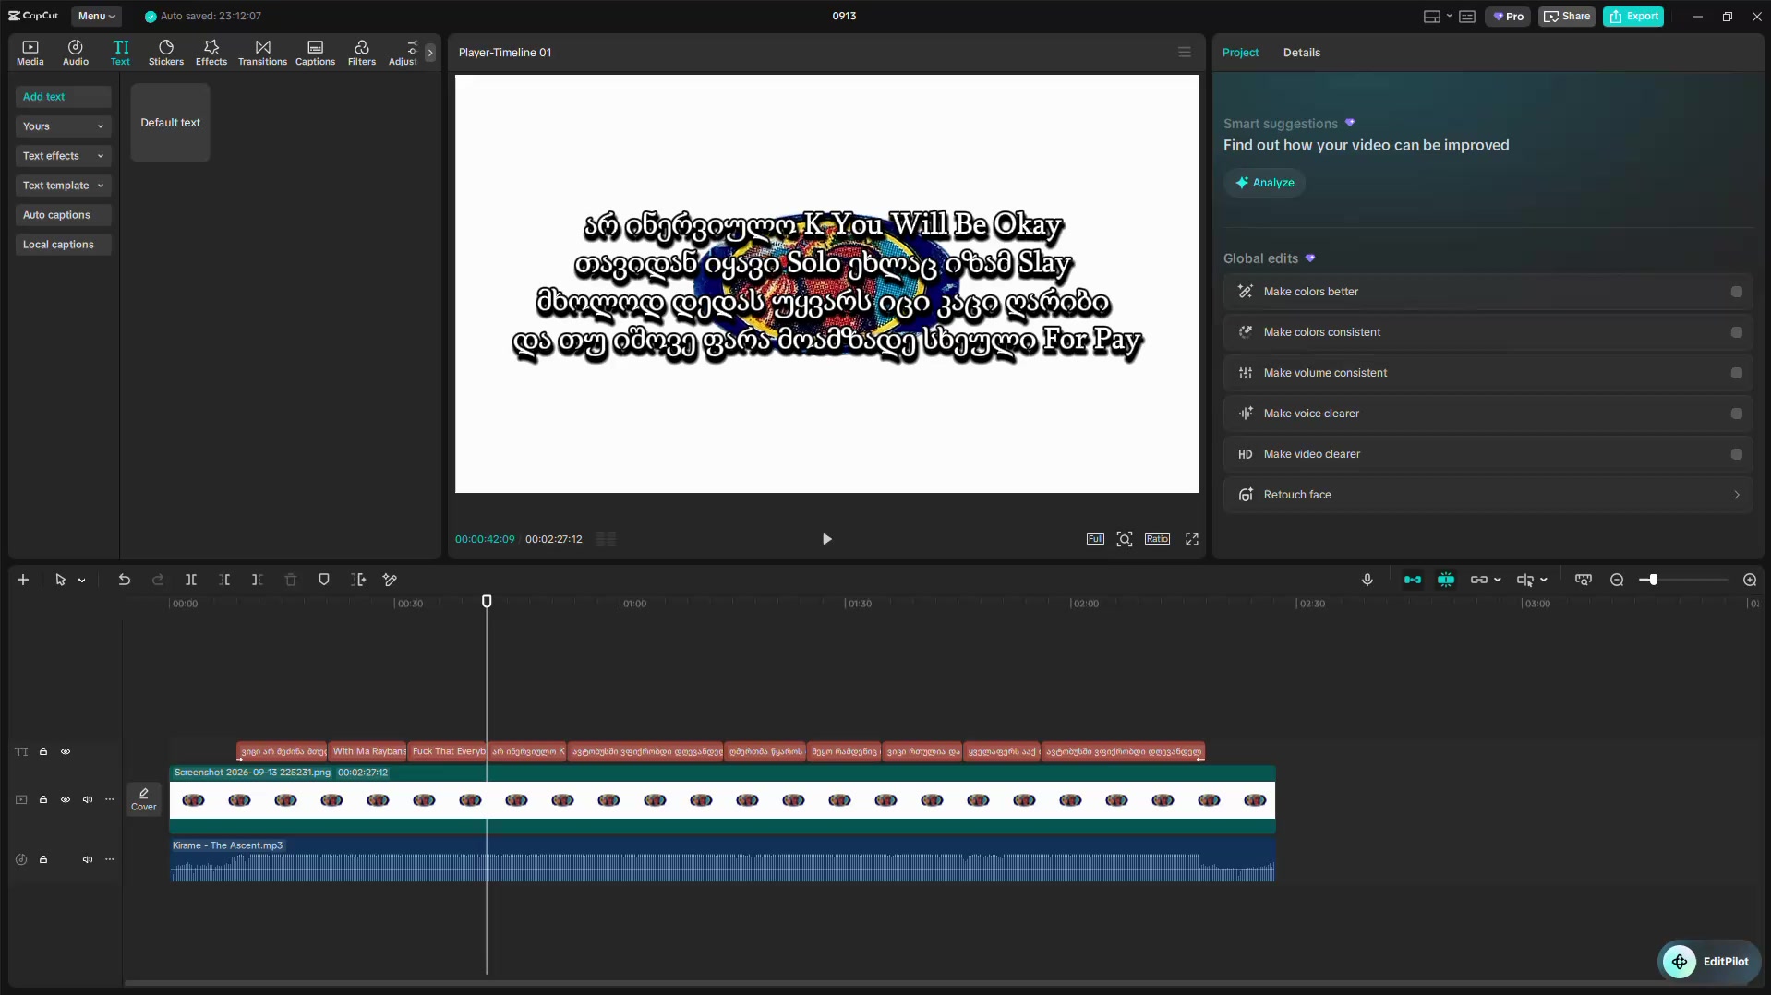Click the Share button
Screen dimensions: 1771x995
click(1567, 16)
